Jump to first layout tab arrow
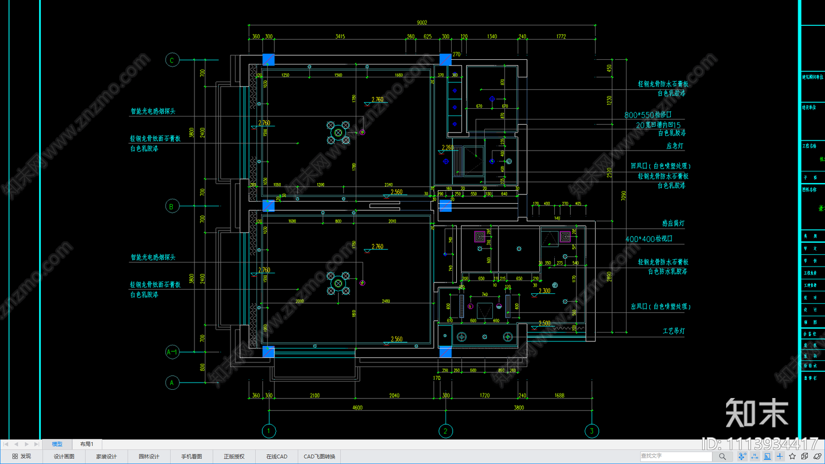 [x=6, y=444]
